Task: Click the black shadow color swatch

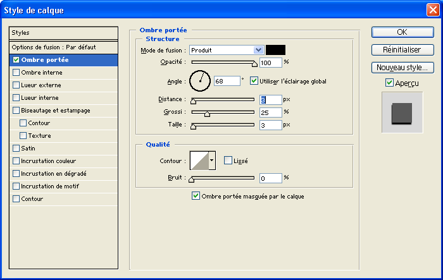Action: (x=275, y=50)
